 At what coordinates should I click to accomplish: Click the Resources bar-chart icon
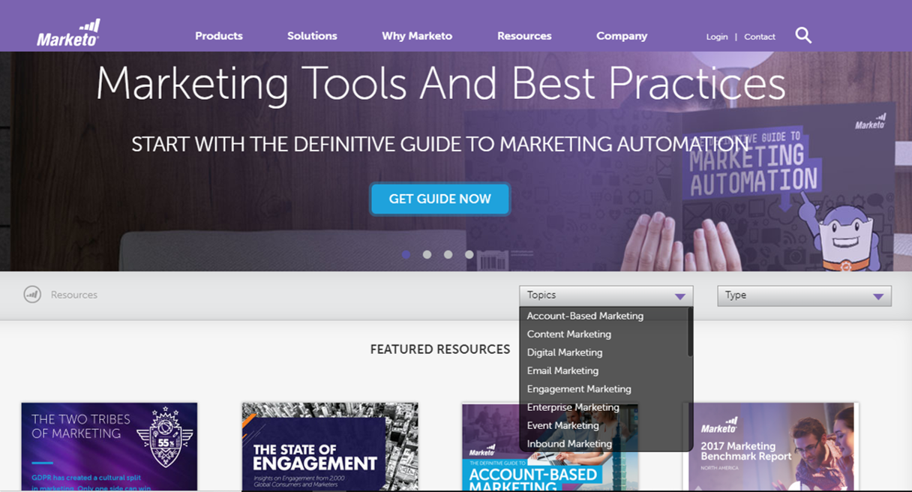pyautogui.click(x=31, y=295)
